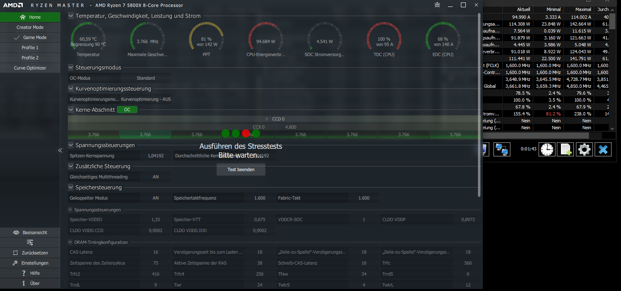621x291 pixels.
Task: Open Profile 1
Action: (30, 48)
